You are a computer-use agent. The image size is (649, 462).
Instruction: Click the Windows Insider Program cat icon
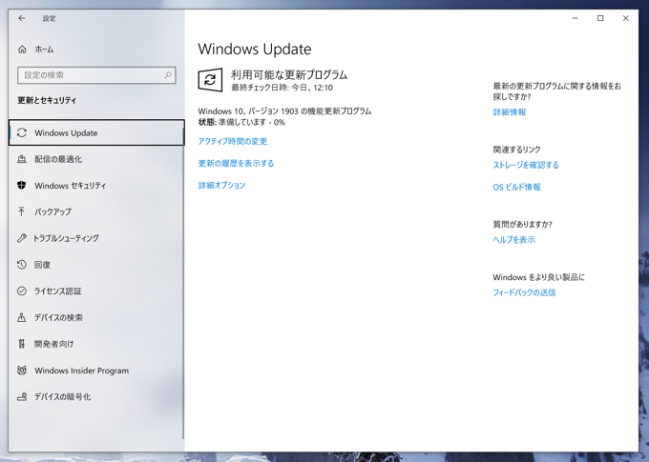click(x=22, y=371)
